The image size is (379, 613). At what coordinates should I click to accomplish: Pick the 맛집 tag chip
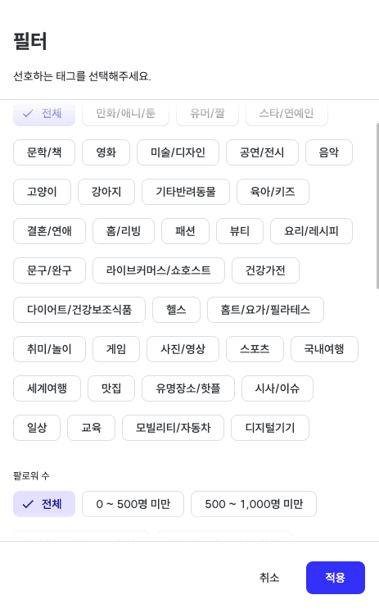coord(111,388)
